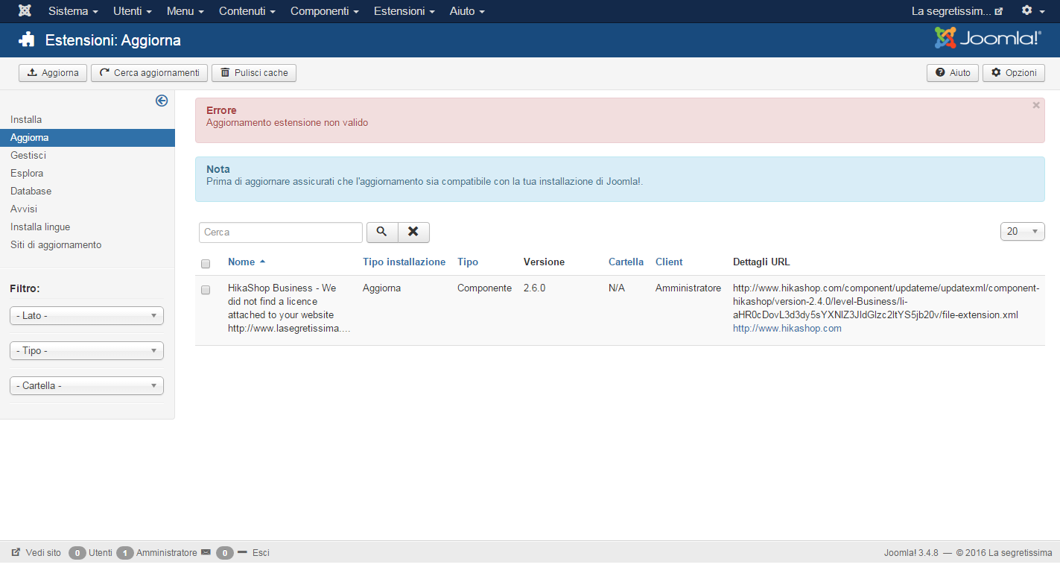This screenshot has width=1060, height=585.
Task: Open La segretissim... site link
Action: tap(957, 11)
